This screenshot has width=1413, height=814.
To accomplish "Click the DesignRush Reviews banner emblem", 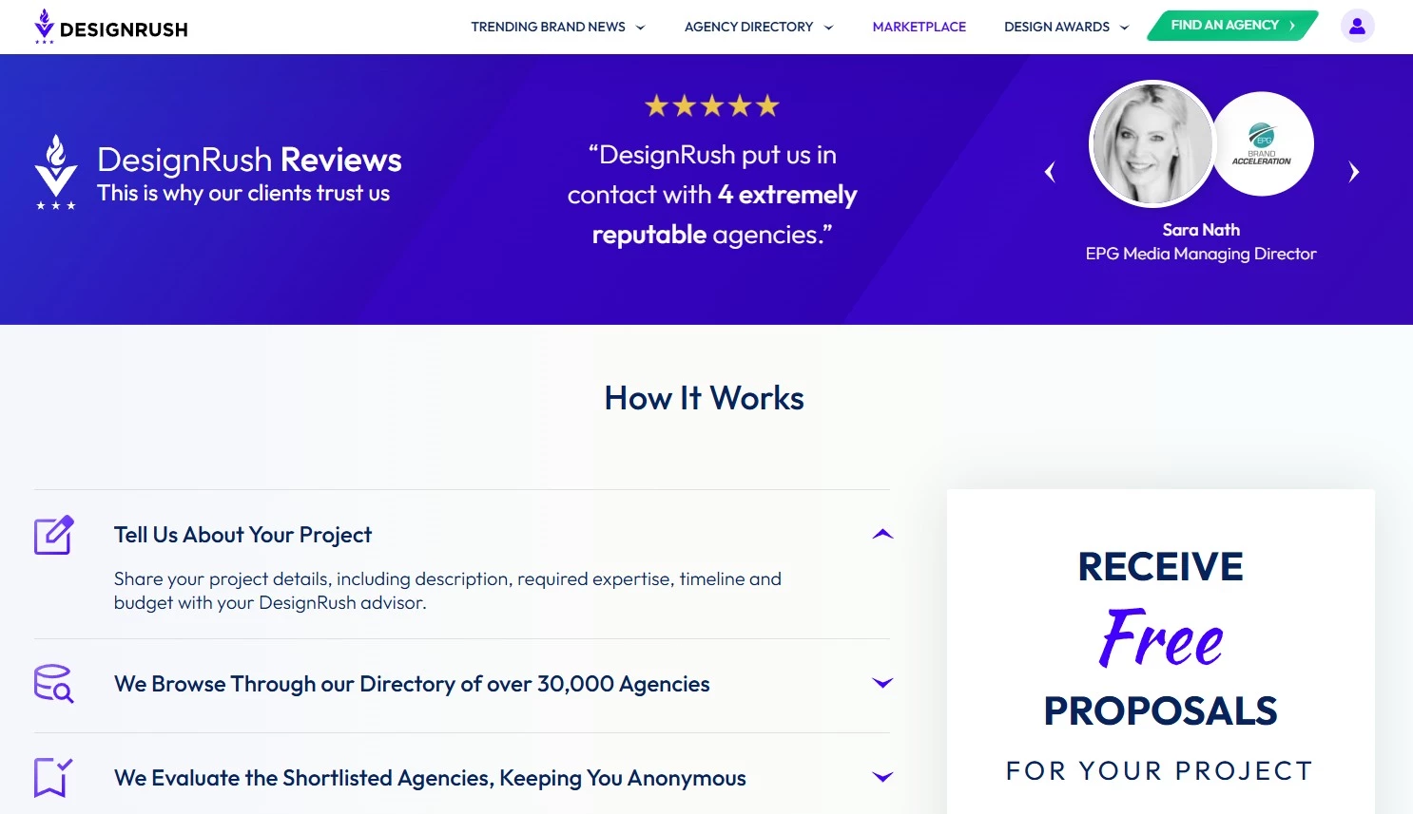I will (56, 173).
